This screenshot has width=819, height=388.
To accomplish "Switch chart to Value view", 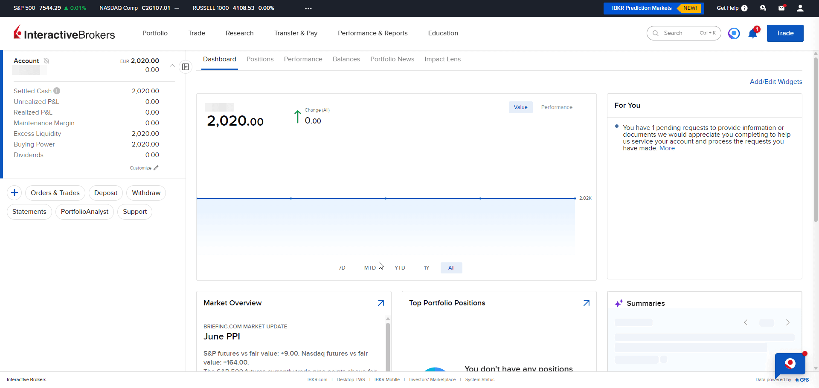I will [x=520, y=107].
